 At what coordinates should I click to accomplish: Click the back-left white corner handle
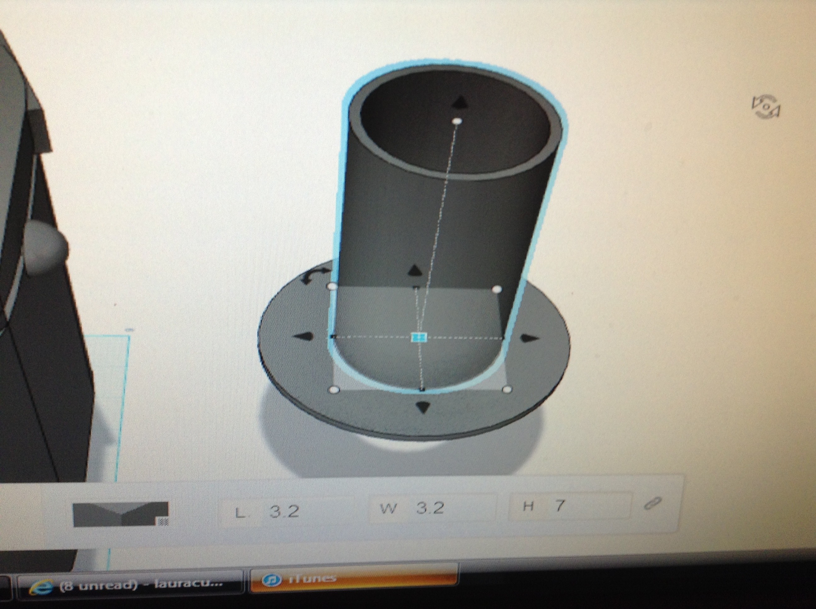pyautogui.click(x=332, y=287)
